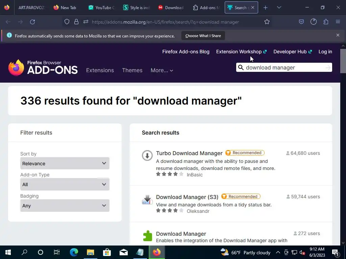This screenshot has width=346, height=259.
Task: Click the Turbo Download Manager icon
Action: pyautogui.click(x=147, y=155)
